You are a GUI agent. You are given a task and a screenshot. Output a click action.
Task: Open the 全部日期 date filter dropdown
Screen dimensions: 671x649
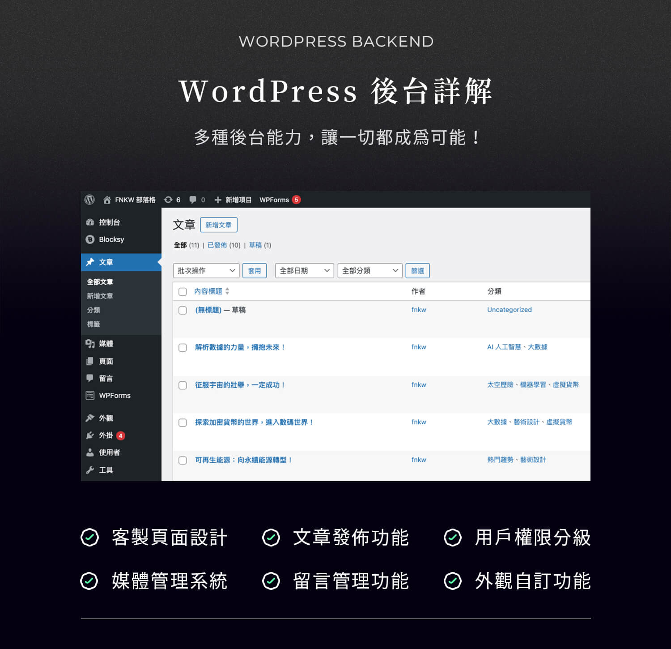click(x=305, y=270)
